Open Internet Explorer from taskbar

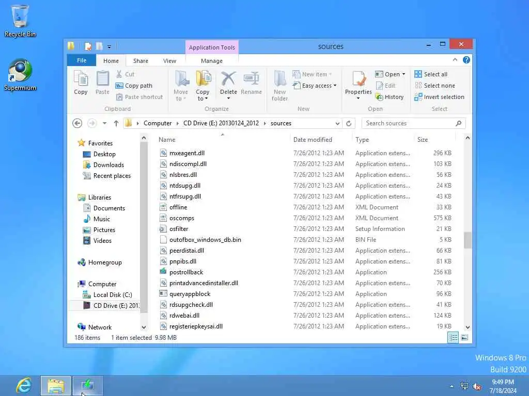pos(24,386)
